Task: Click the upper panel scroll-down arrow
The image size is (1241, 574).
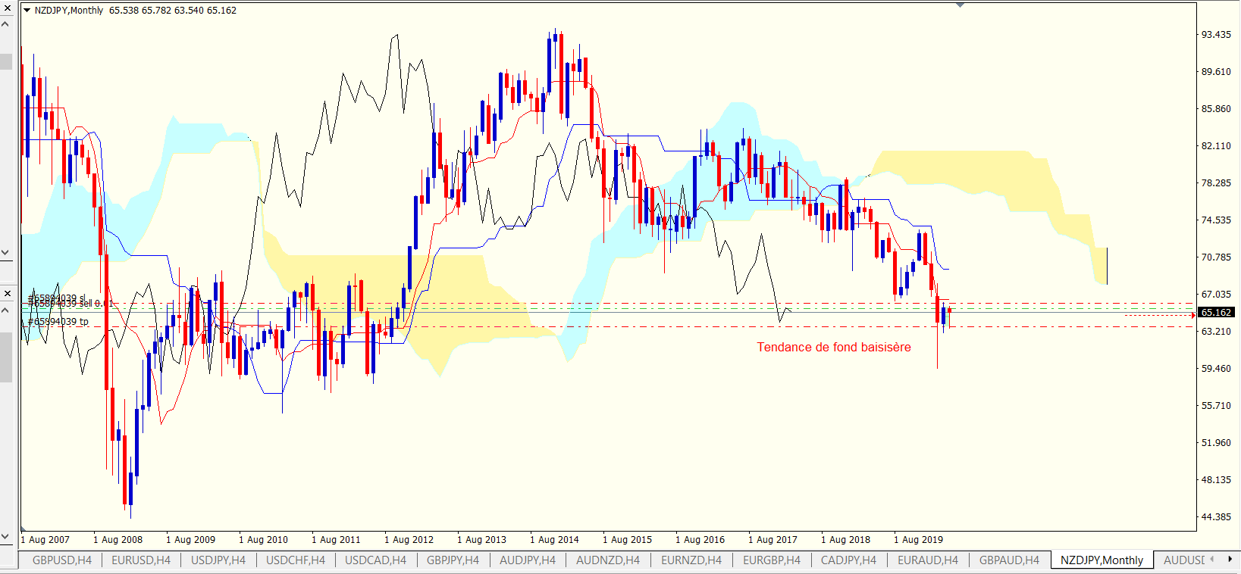Action: pos(6,252)
